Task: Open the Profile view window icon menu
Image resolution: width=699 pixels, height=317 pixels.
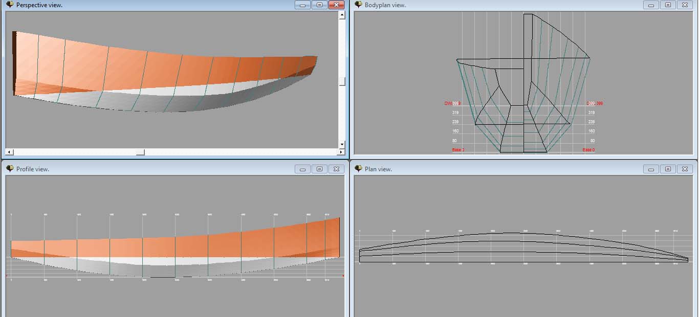Action: tap(10, 169)
